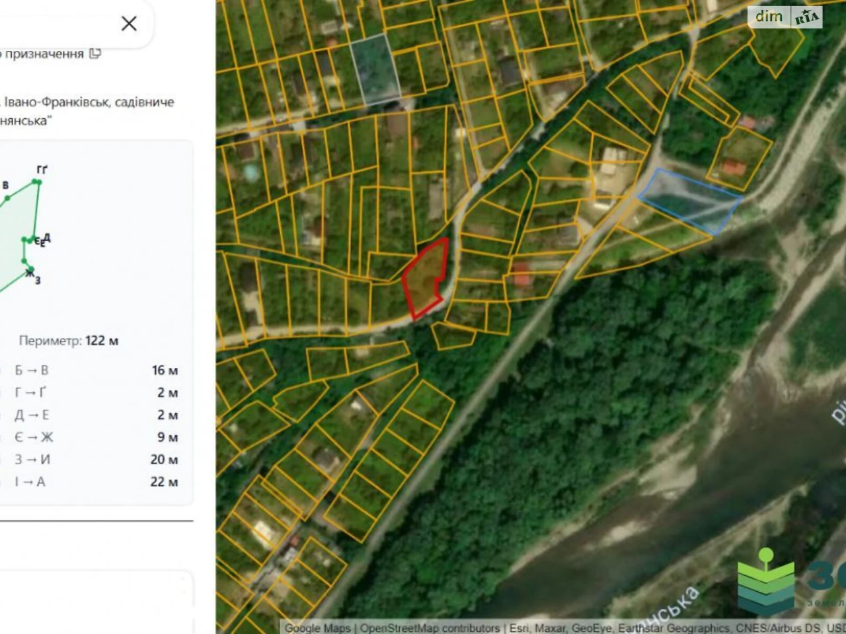Viewport: 846px width, 634px height.
Task: Click the 'І → А' segment row label
Action: (30, 482)
